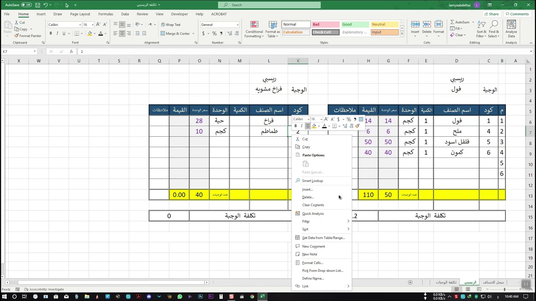Open mini toolbar font size dropdown

[x=321, y=119]
